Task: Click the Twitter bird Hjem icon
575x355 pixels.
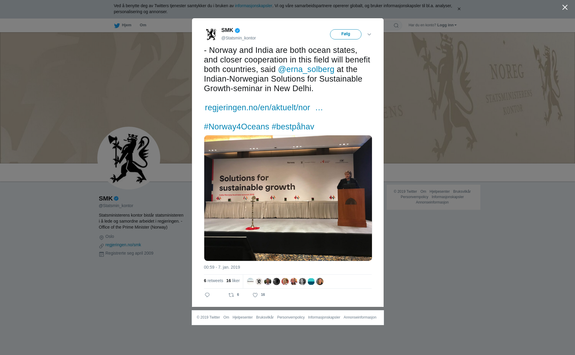Action: point(117,25)
